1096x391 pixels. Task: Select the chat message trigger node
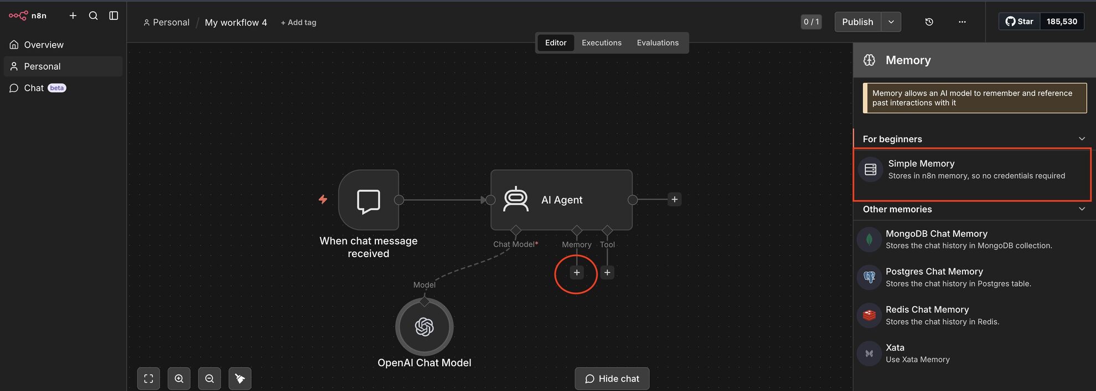369,200
